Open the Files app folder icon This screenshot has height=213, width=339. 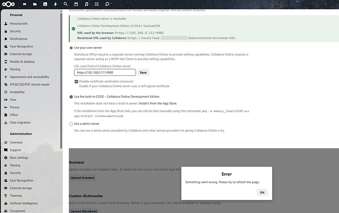35,4
